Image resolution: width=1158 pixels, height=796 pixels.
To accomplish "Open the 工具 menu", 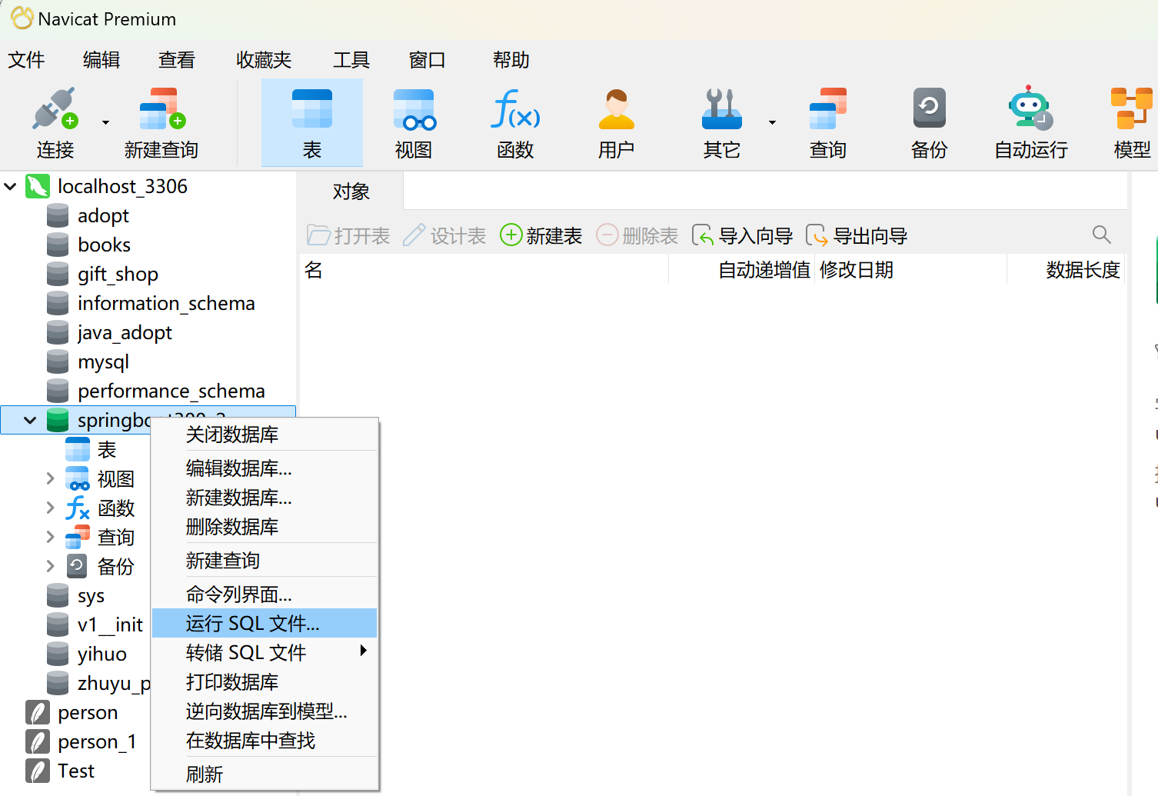I will point(351,60).
